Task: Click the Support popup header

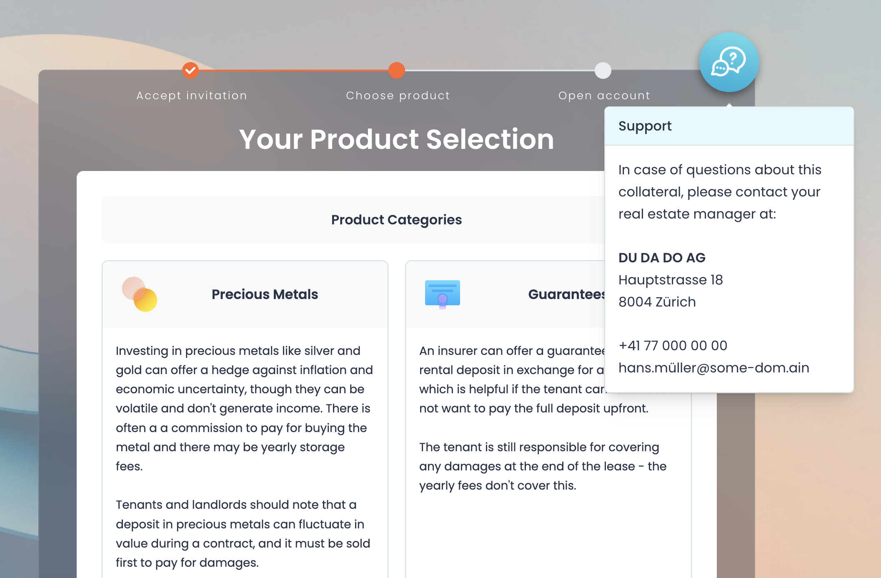Action: (x=645, y=126)
